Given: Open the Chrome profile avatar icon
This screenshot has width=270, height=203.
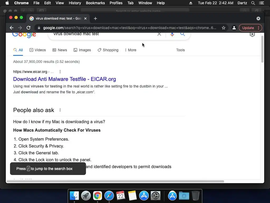Looking at the screenshot, I should coord(234,28).
